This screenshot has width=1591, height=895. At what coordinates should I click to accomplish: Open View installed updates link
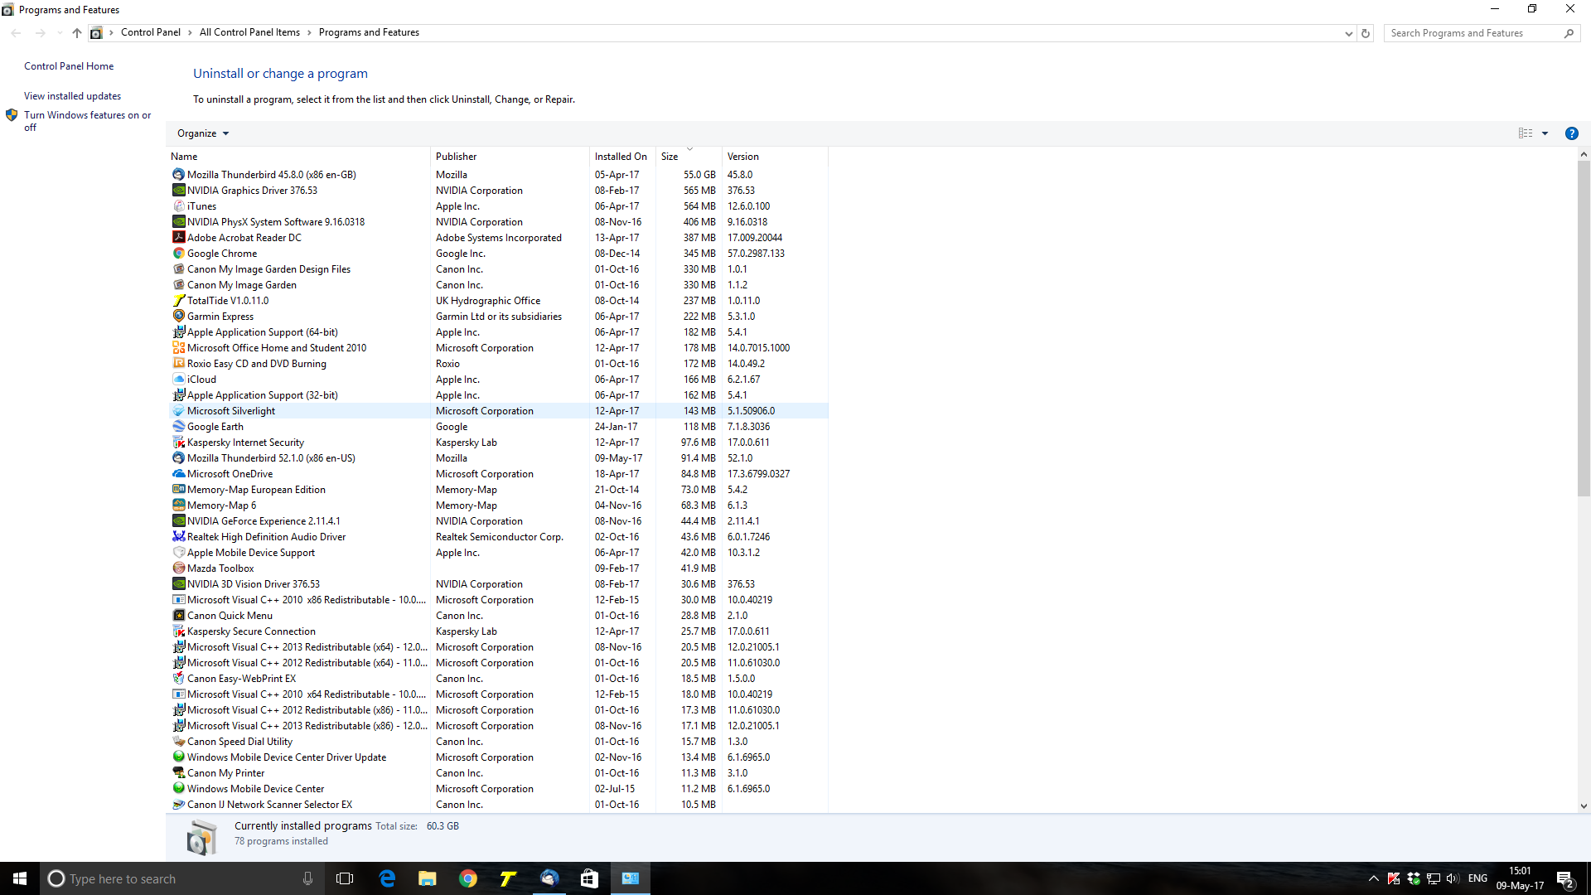(72, 96)
